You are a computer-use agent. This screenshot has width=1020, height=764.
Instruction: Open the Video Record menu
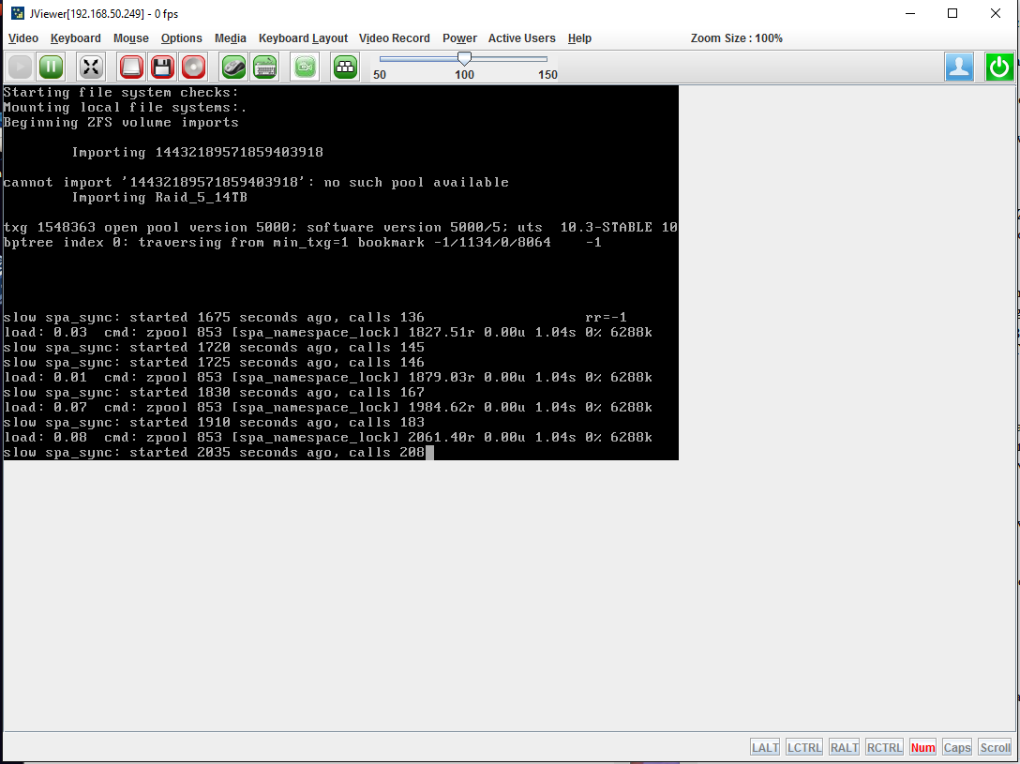pyautogui.click(x=394, y=38)
